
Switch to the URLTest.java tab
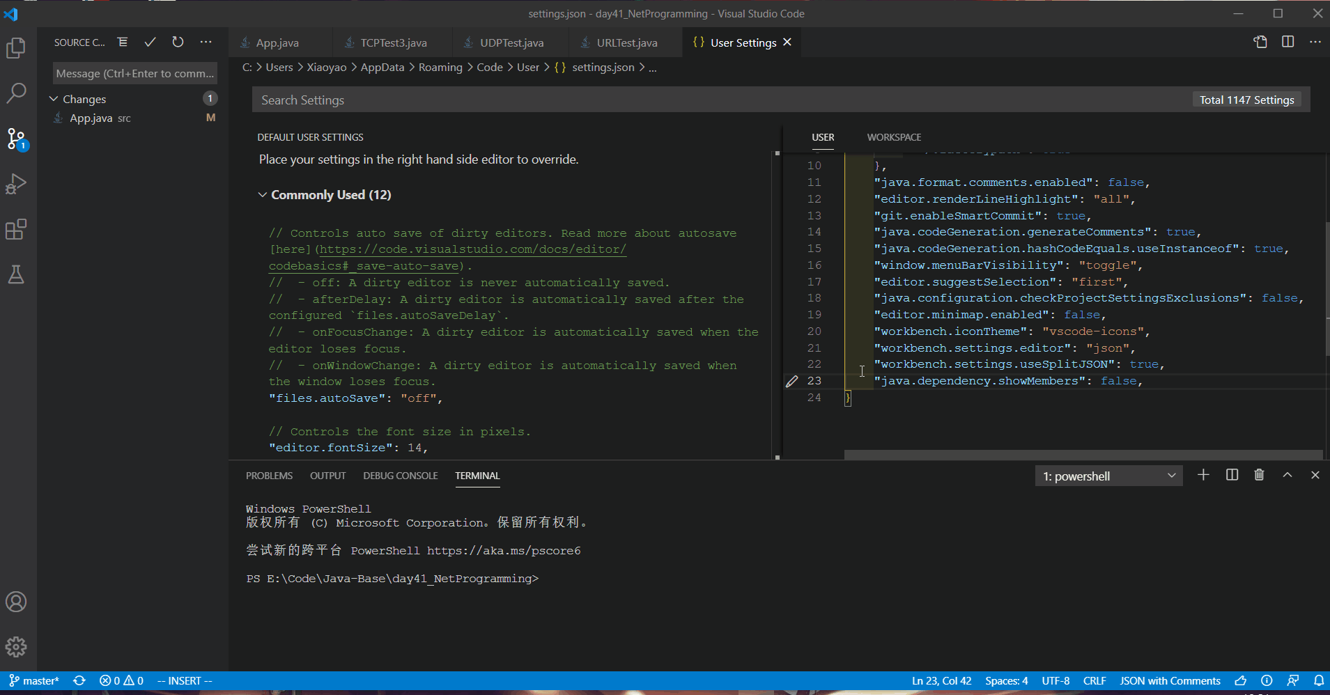pos(626,42)
